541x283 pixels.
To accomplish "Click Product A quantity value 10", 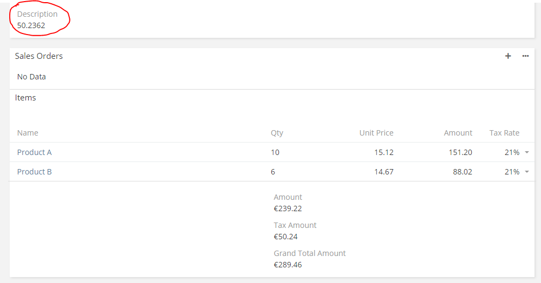I will pyautogui.click(x=275, y=152).
